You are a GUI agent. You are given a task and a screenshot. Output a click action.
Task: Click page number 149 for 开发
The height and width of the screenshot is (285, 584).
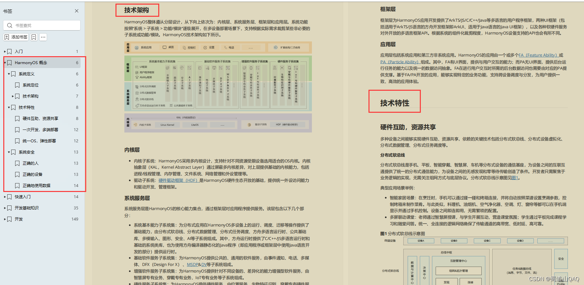[x=75, y=219]
